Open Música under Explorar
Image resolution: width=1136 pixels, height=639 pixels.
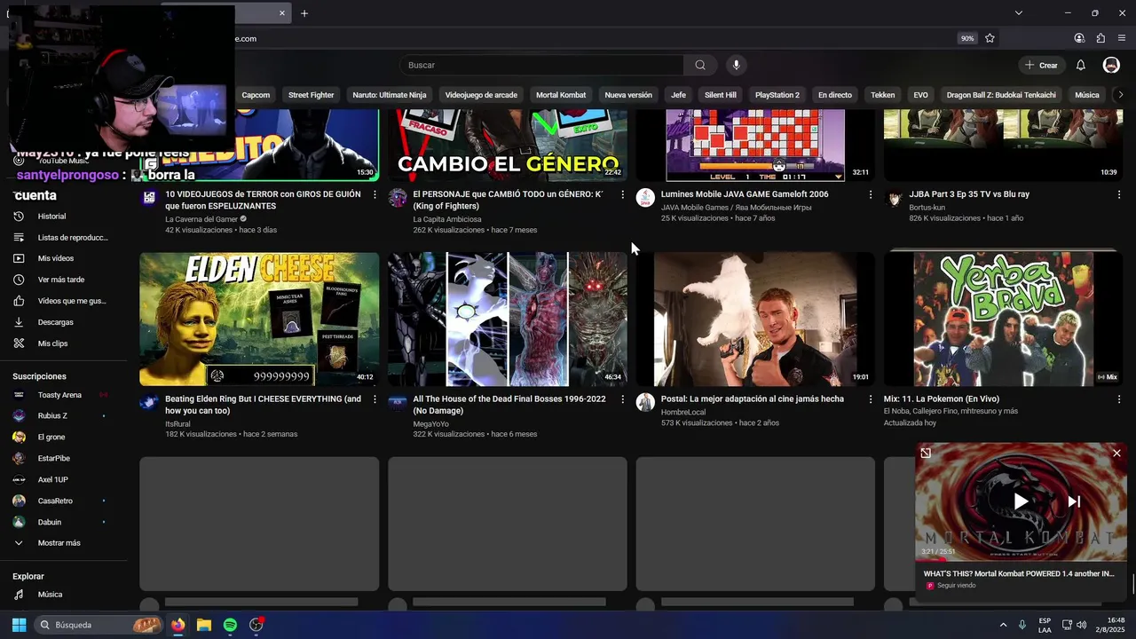point(64,595)
